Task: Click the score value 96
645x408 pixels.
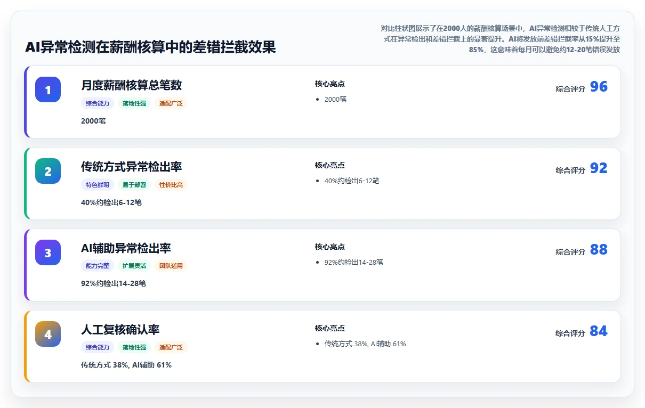Action: (x=599, y=87)
